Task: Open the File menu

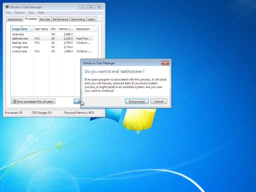Action: [8, 12]
